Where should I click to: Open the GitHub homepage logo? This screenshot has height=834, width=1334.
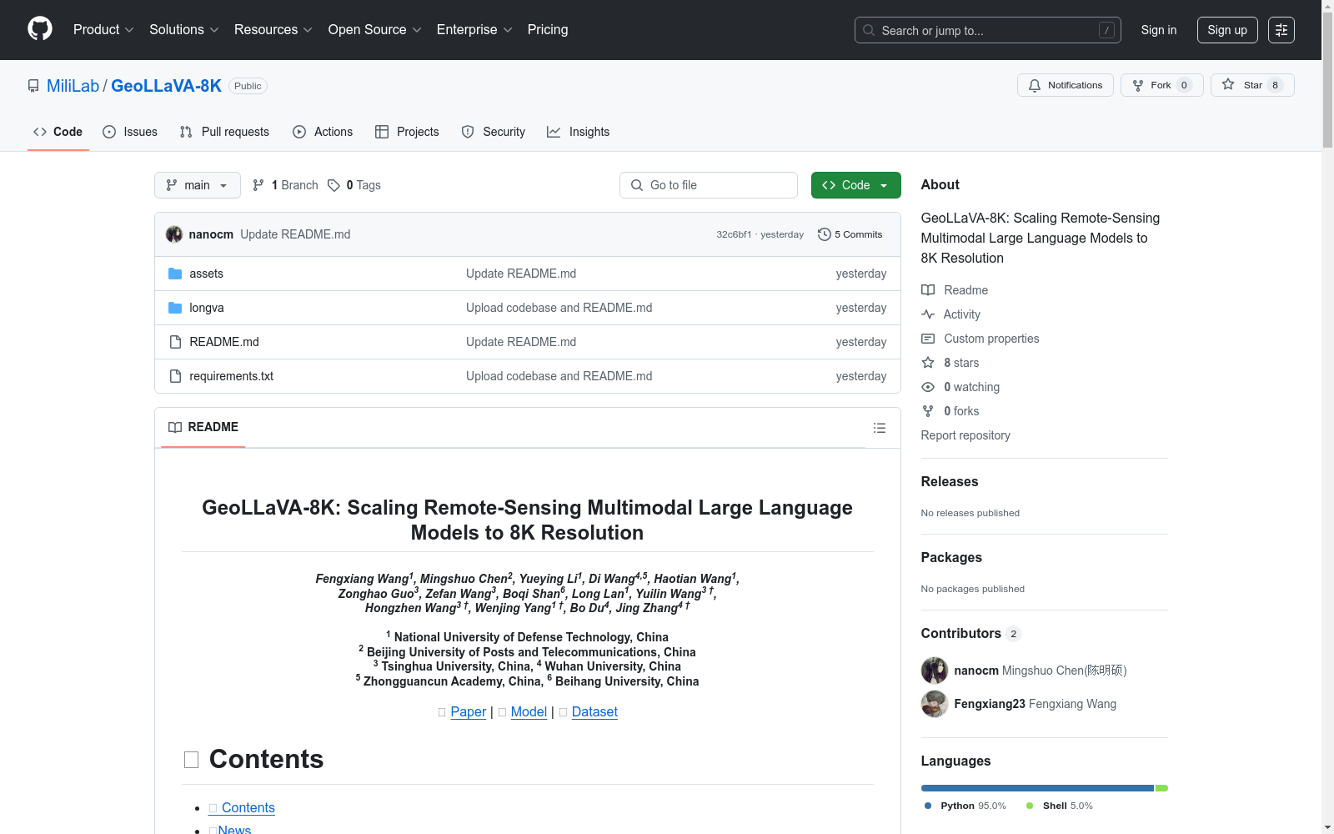(x=40, y=29)
